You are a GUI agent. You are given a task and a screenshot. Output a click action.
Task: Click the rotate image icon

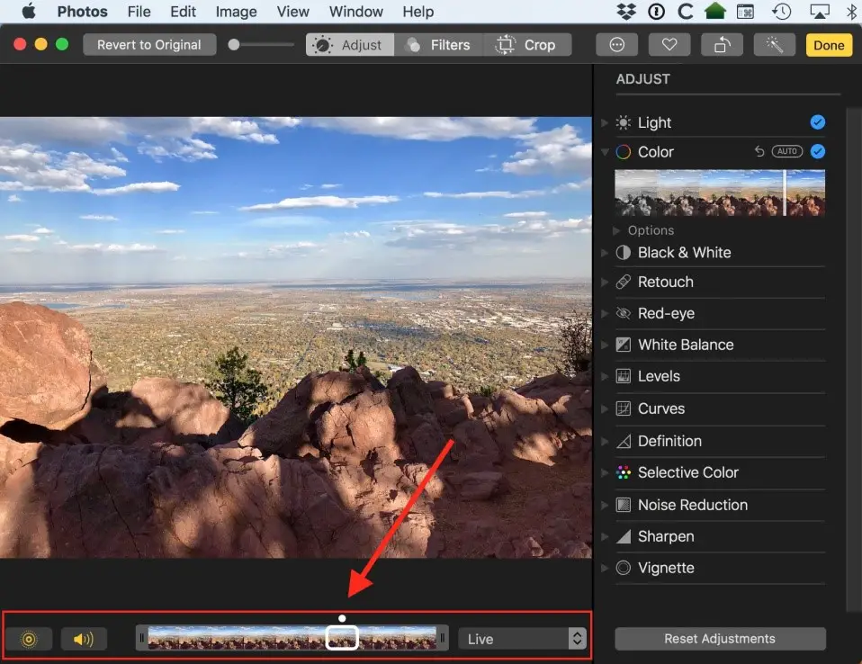pos(723,45)
